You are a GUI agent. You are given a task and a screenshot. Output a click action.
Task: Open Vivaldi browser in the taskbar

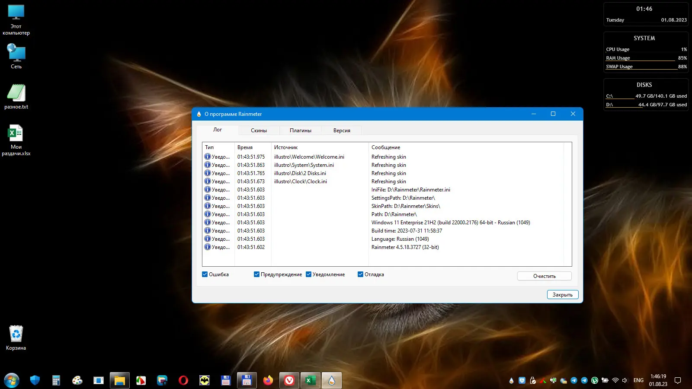coord(289,380)
